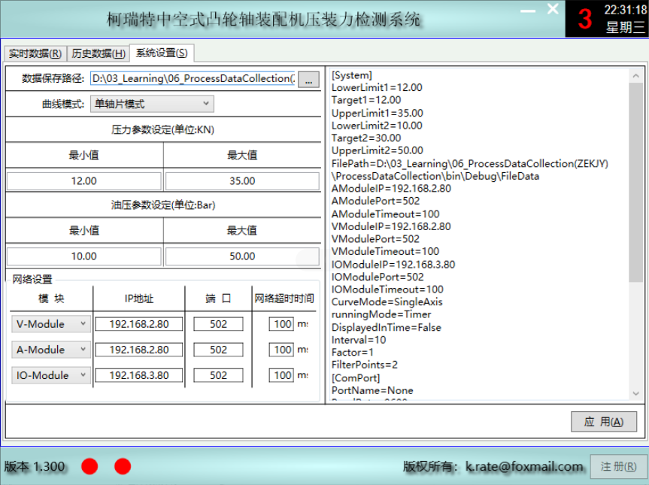Click the FilePath=D:\03_Learning line

(470, 163)
